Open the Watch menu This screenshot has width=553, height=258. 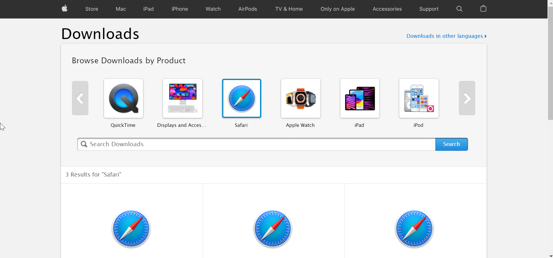(x=213, y=9)
